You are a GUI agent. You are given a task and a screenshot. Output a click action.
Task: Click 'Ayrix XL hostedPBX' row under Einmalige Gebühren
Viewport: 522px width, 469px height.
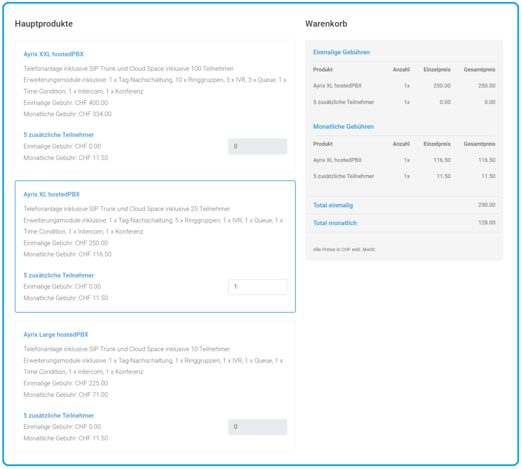[x=404, y=86]
